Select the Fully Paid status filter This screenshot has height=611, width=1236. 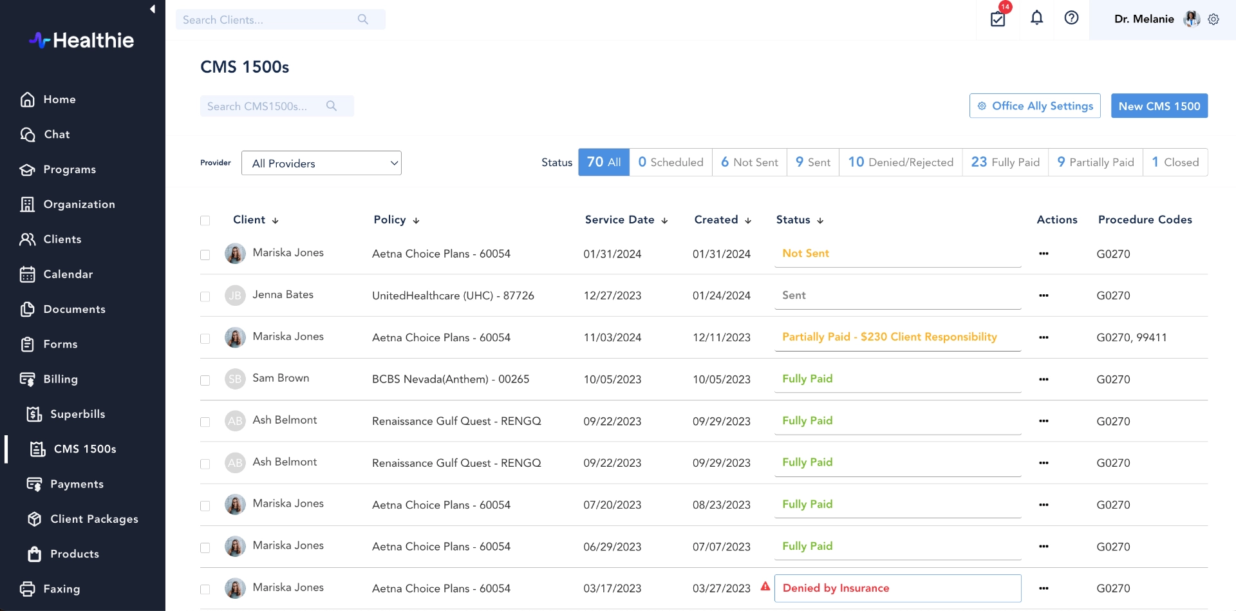click(x=1005, y=162)
